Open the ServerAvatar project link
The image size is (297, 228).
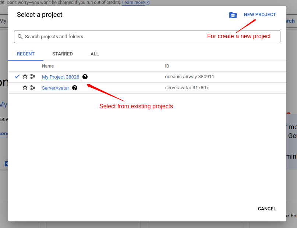[x=56, y=88]
